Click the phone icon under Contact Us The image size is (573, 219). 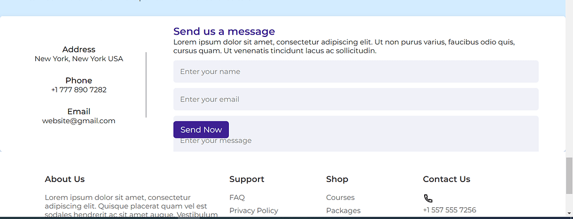point(428,198)
